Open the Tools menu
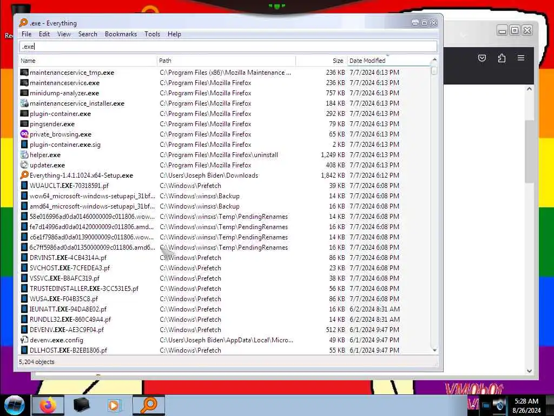This screenshot has height=416, width=554. [152, 34]
